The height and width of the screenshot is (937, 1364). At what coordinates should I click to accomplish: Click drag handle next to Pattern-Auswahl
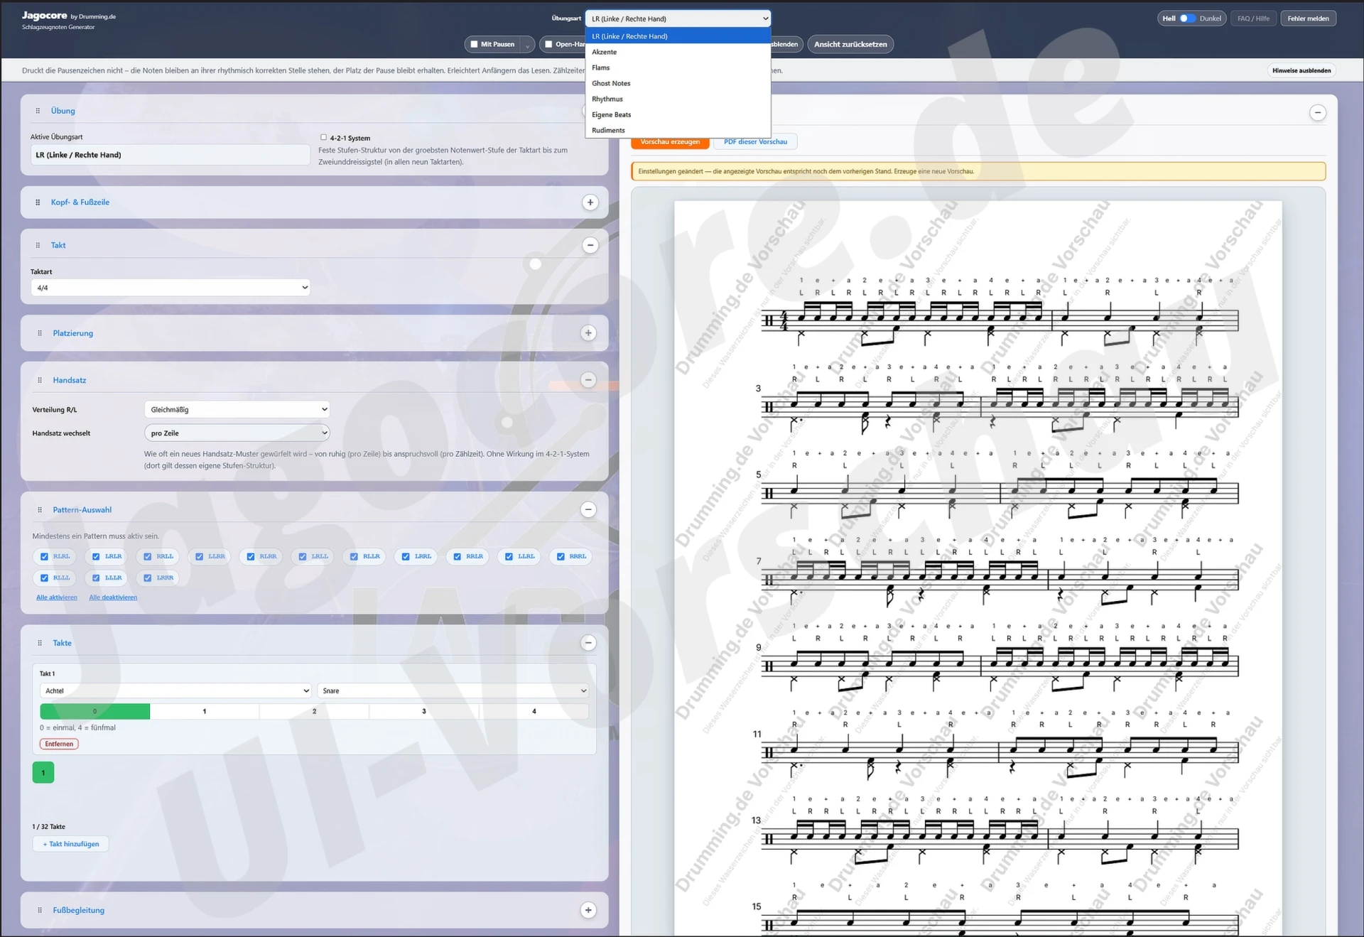(40, 509)
